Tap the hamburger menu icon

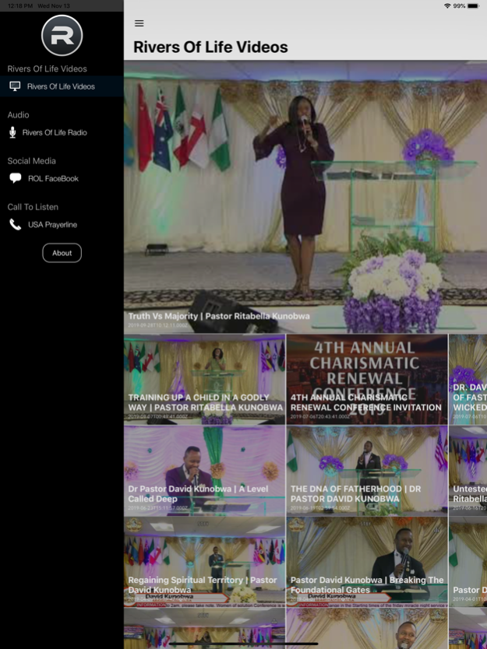click(139, 23)
